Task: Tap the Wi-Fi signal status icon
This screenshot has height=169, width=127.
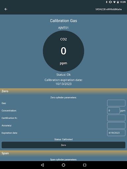Action: [x=114, y=2]
